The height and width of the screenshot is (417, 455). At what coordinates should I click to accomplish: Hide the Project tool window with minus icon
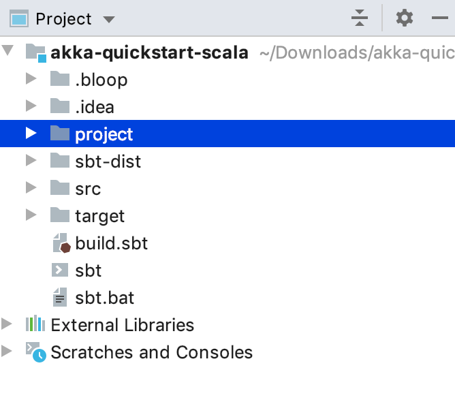(x=439, y=18)
